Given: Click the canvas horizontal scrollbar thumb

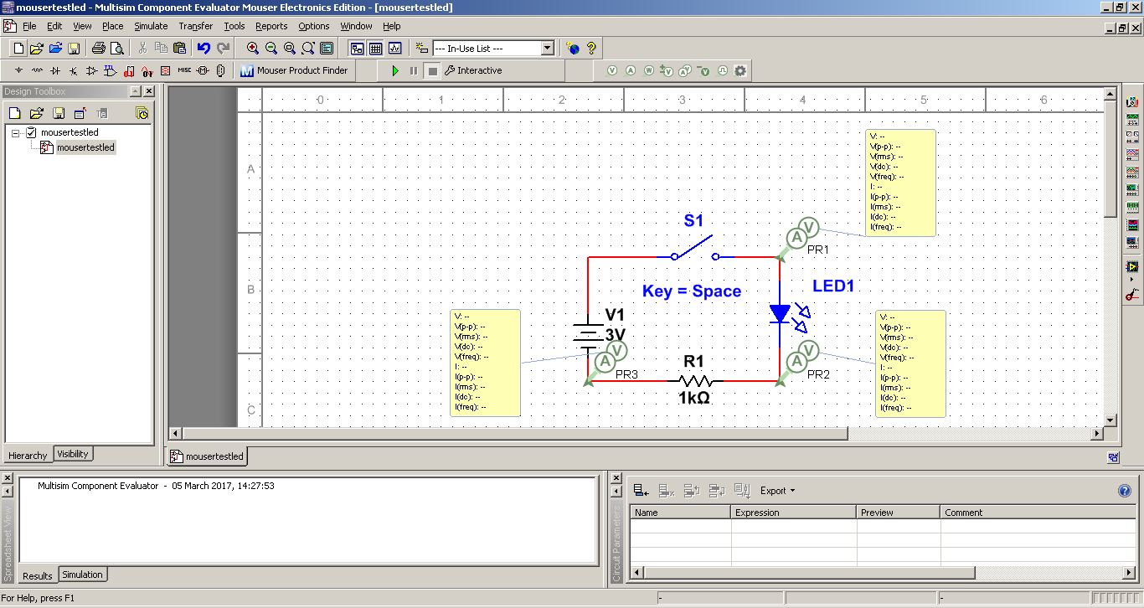Looking at the screenshot, I should click(x=514, y=434).
